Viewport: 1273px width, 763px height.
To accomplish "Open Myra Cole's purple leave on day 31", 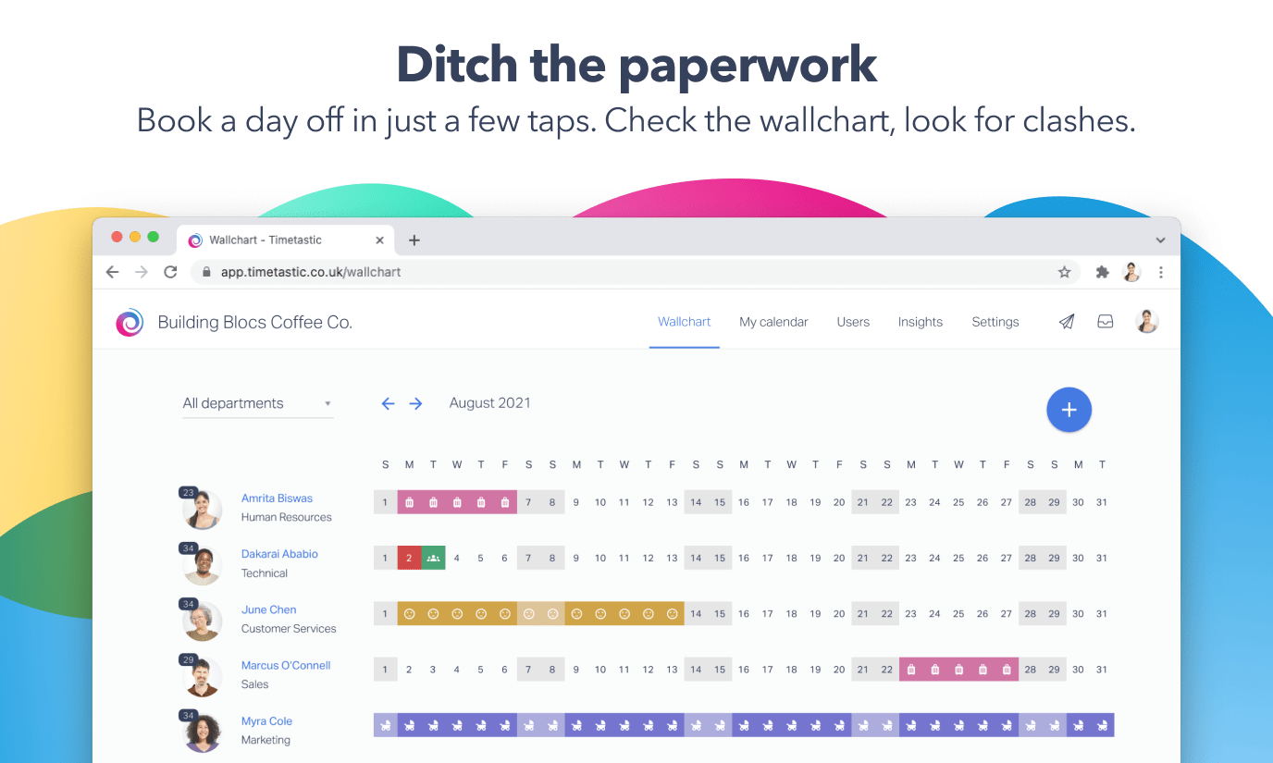I will [1103, 725].
